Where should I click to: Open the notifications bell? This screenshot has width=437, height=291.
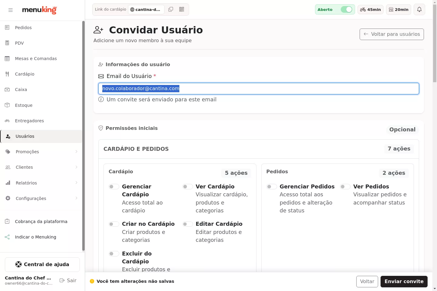(x=419, y=9)
